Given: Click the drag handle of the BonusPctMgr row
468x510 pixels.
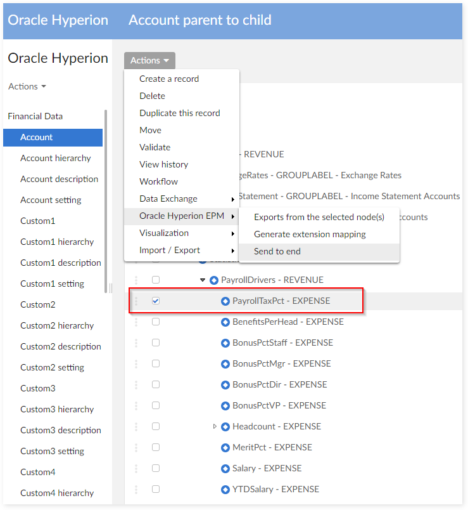Looking at the screenshot, I should (136, 363).
